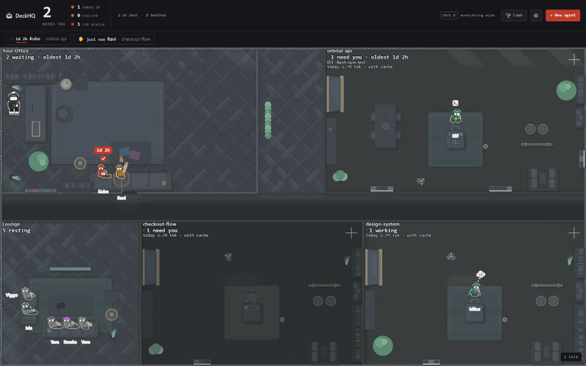Click the DeckHQ robot logo icon
The width and height of the screenshot is (586, 366).
pyautogui.click(x=9, y=15)
